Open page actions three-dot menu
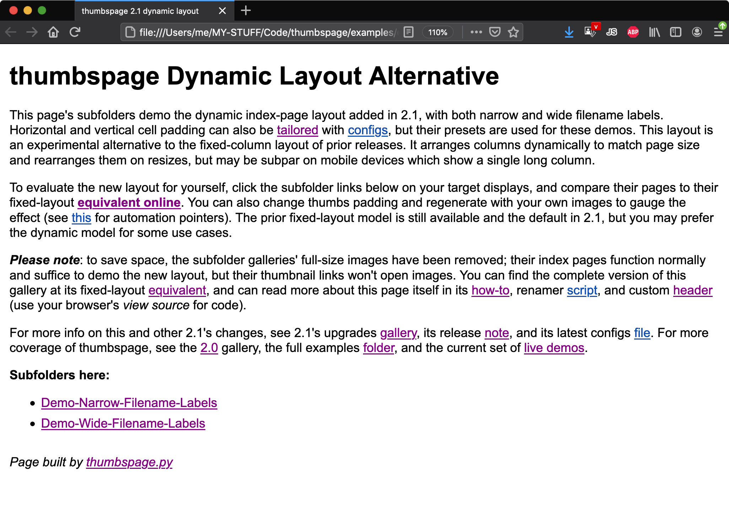 [476, 32]
